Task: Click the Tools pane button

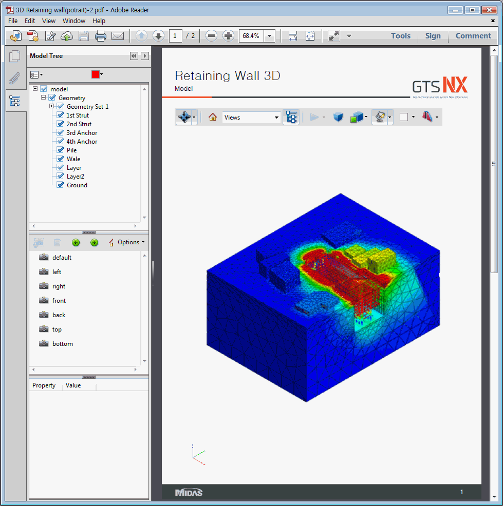Action: [x=400, y=36]
